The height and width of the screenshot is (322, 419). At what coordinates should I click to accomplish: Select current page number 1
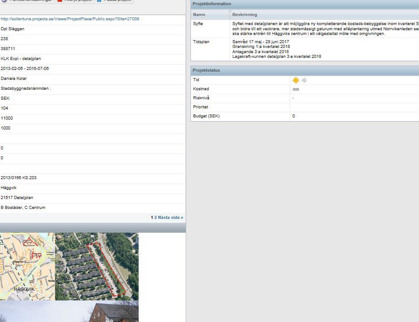152,218
